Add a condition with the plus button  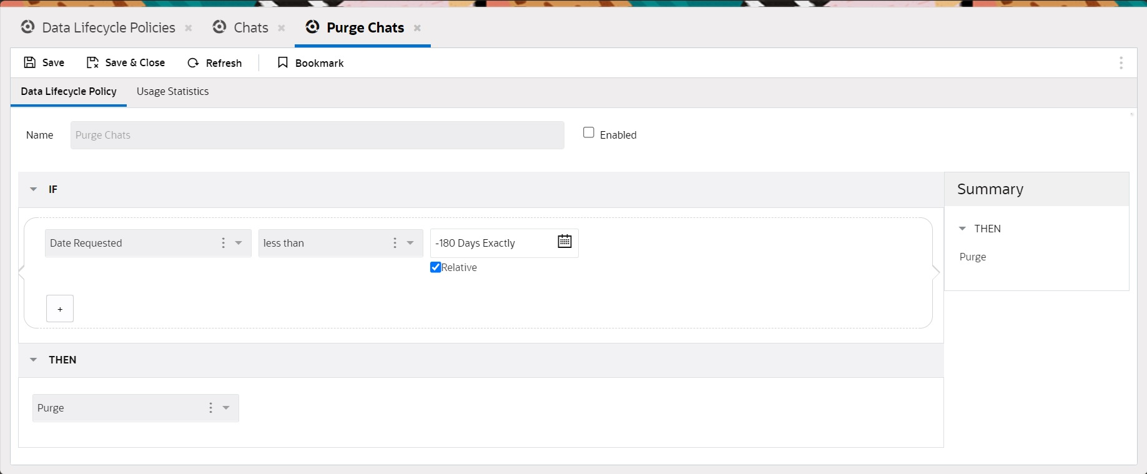60,309
